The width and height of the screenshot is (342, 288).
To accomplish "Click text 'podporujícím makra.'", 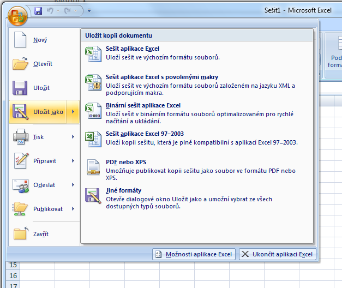I will point(135,93).
